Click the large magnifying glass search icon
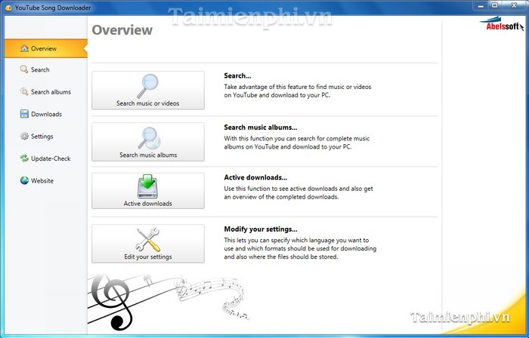Image resolution: width=529 pixels, height=338 pixels. pyautogui.click(x=148, y=86)
